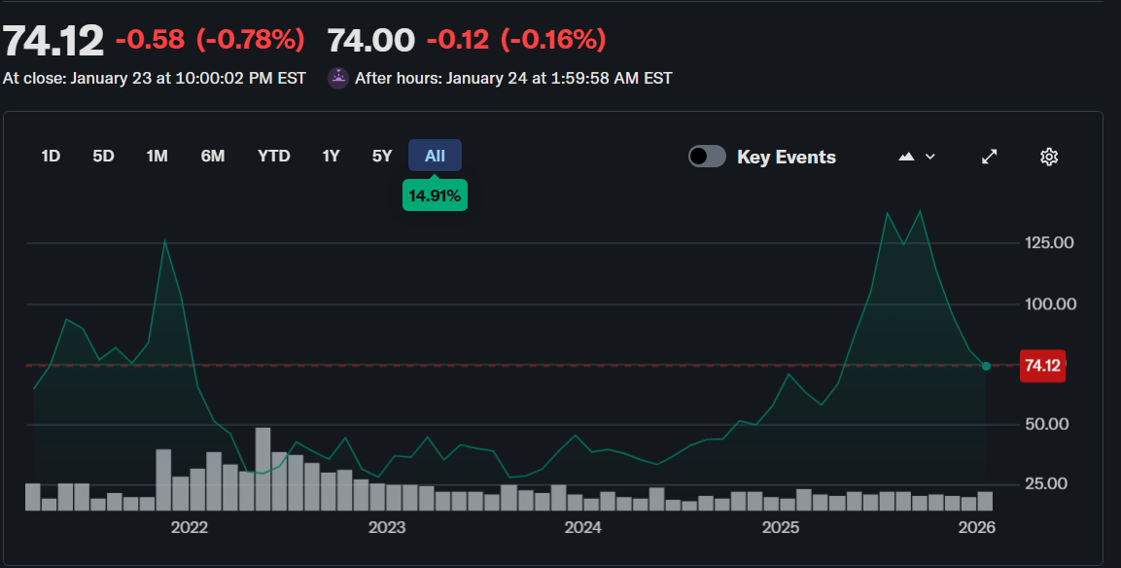Click the -0.12 after hours change
The height and width of the screenshot is (568, 1121).
tap(458, 39)
